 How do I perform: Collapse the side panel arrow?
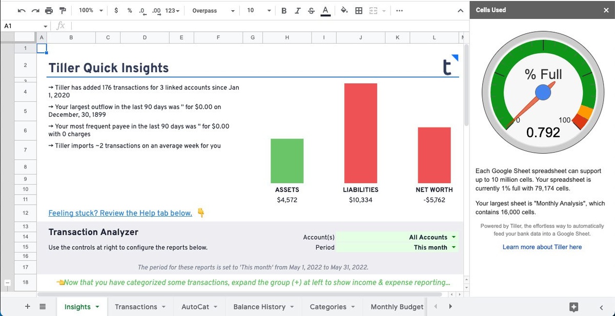point(602,307)
